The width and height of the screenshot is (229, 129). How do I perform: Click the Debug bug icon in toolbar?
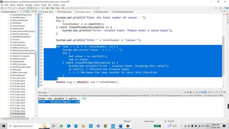pyautogui.click(x=43, y=8)
